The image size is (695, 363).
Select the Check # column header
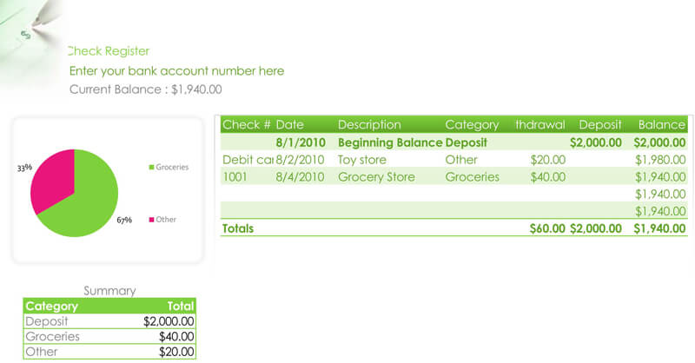[247, 124]
